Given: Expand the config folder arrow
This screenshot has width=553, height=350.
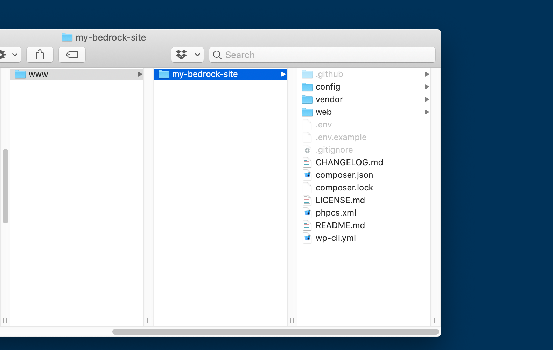Looking at the screenshot, I should coord(427,87).
